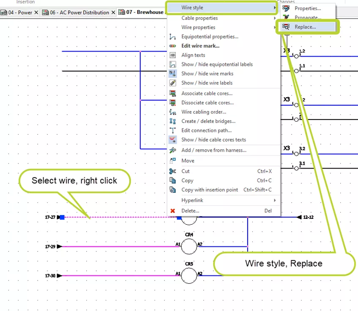The width and height of the screenshot is (358, 311).
Task: Click the Wire cabling order icon
Action: 172,112
